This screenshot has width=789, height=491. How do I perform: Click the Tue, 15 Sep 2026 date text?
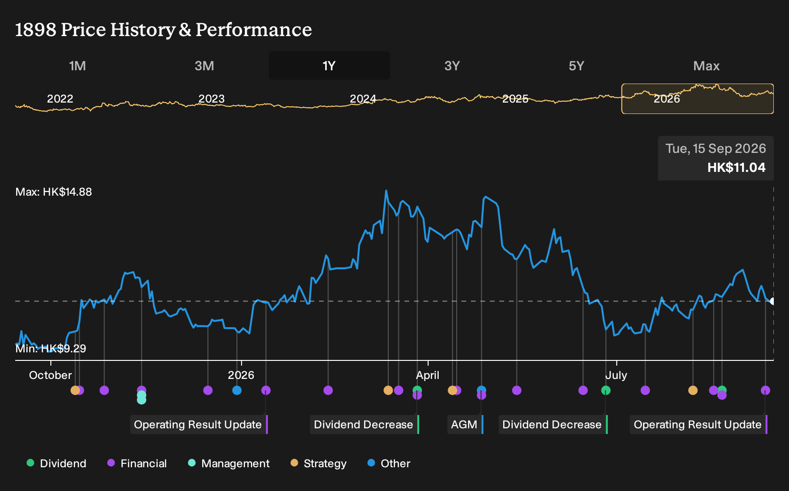[715, 149]
